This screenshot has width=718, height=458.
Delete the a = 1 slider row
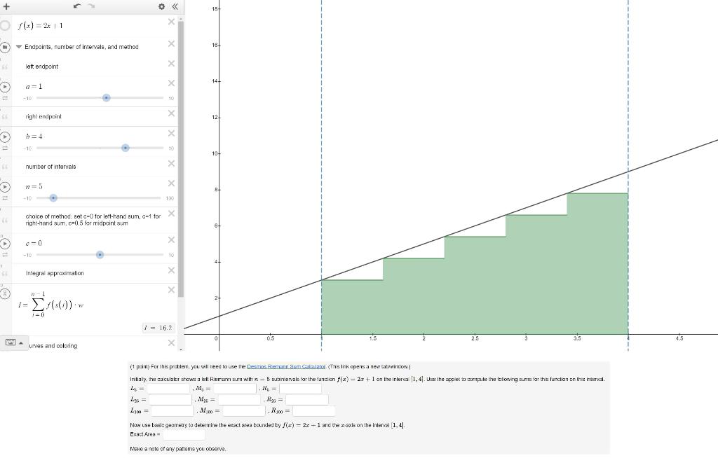click(171, 83)
